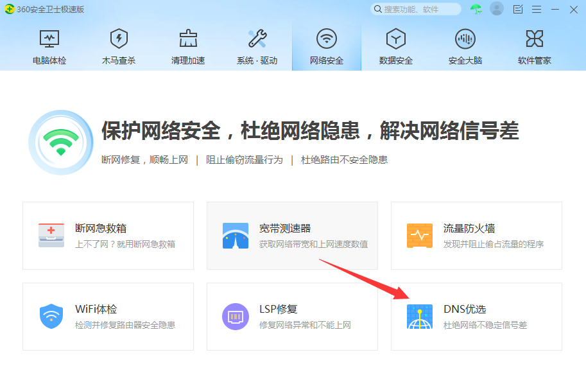Switch to the 木马查杀 tab label
This screenshot has width=586, height=368.
tap(119, 60)
